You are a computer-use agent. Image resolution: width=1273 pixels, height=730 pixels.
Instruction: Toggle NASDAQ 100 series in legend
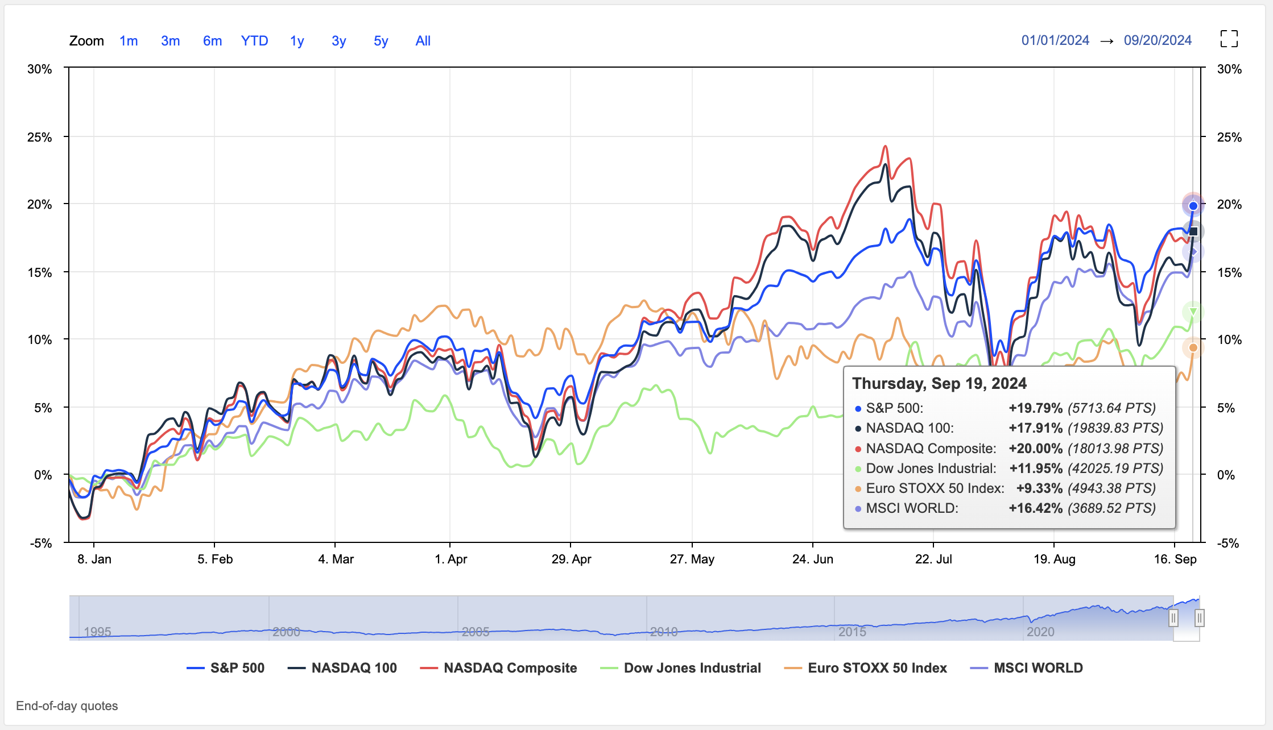tap(342, 668)
